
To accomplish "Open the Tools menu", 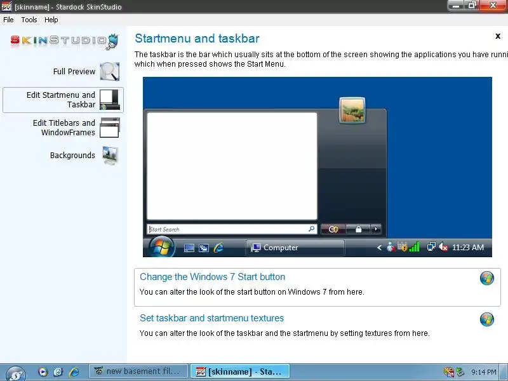I will pos(29,20).
